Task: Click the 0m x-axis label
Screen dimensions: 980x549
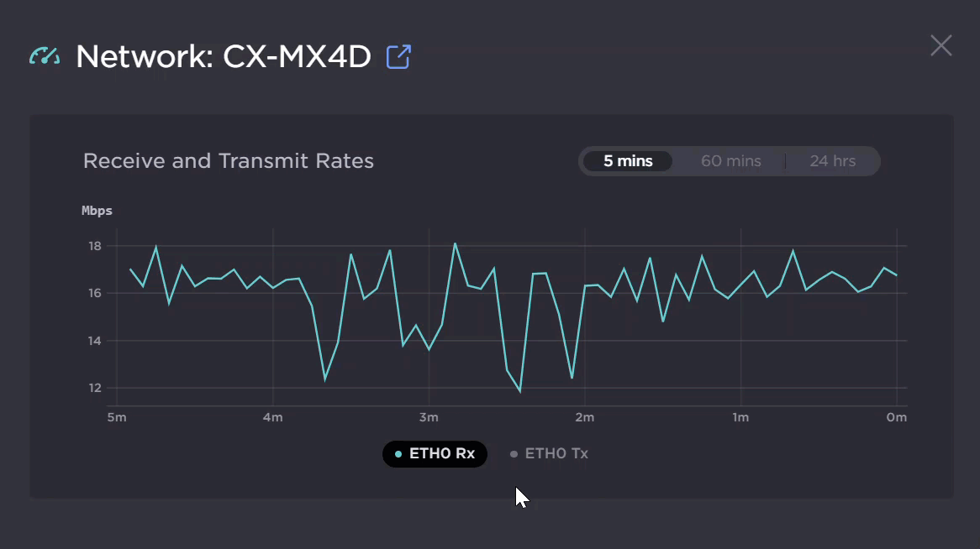Action: (x=897, y=417)
